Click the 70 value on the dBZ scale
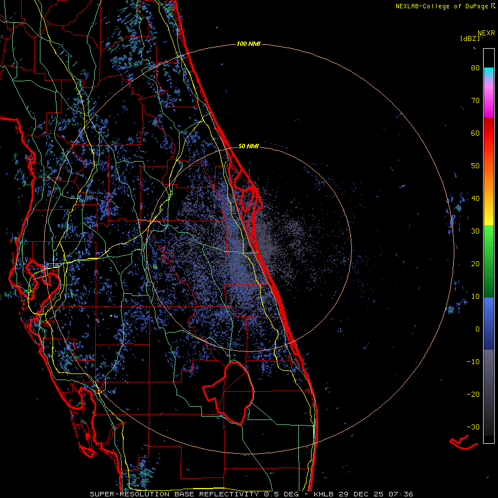The height and width of the screenshot is (498, 498). (475, 101)
